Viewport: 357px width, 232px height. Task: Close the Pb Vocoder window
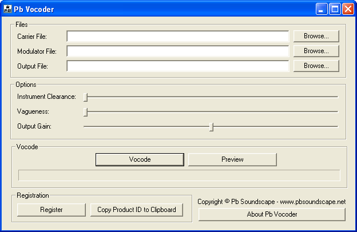click(348, 9)
